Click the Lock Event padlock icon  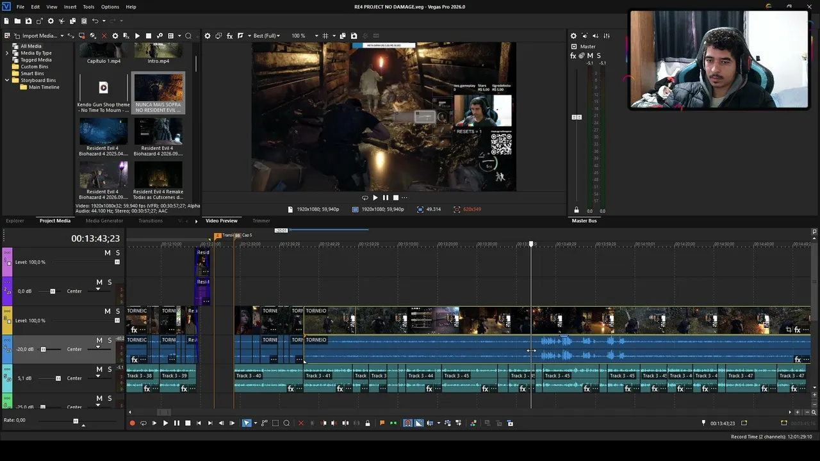click(368, 423)
